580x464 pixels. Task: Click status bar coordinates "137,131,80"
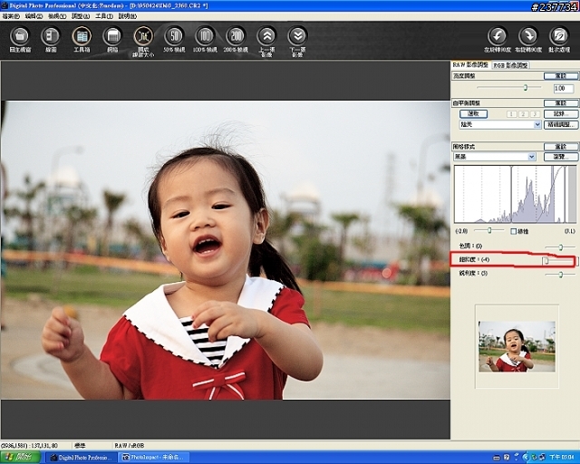pos(44,446)
